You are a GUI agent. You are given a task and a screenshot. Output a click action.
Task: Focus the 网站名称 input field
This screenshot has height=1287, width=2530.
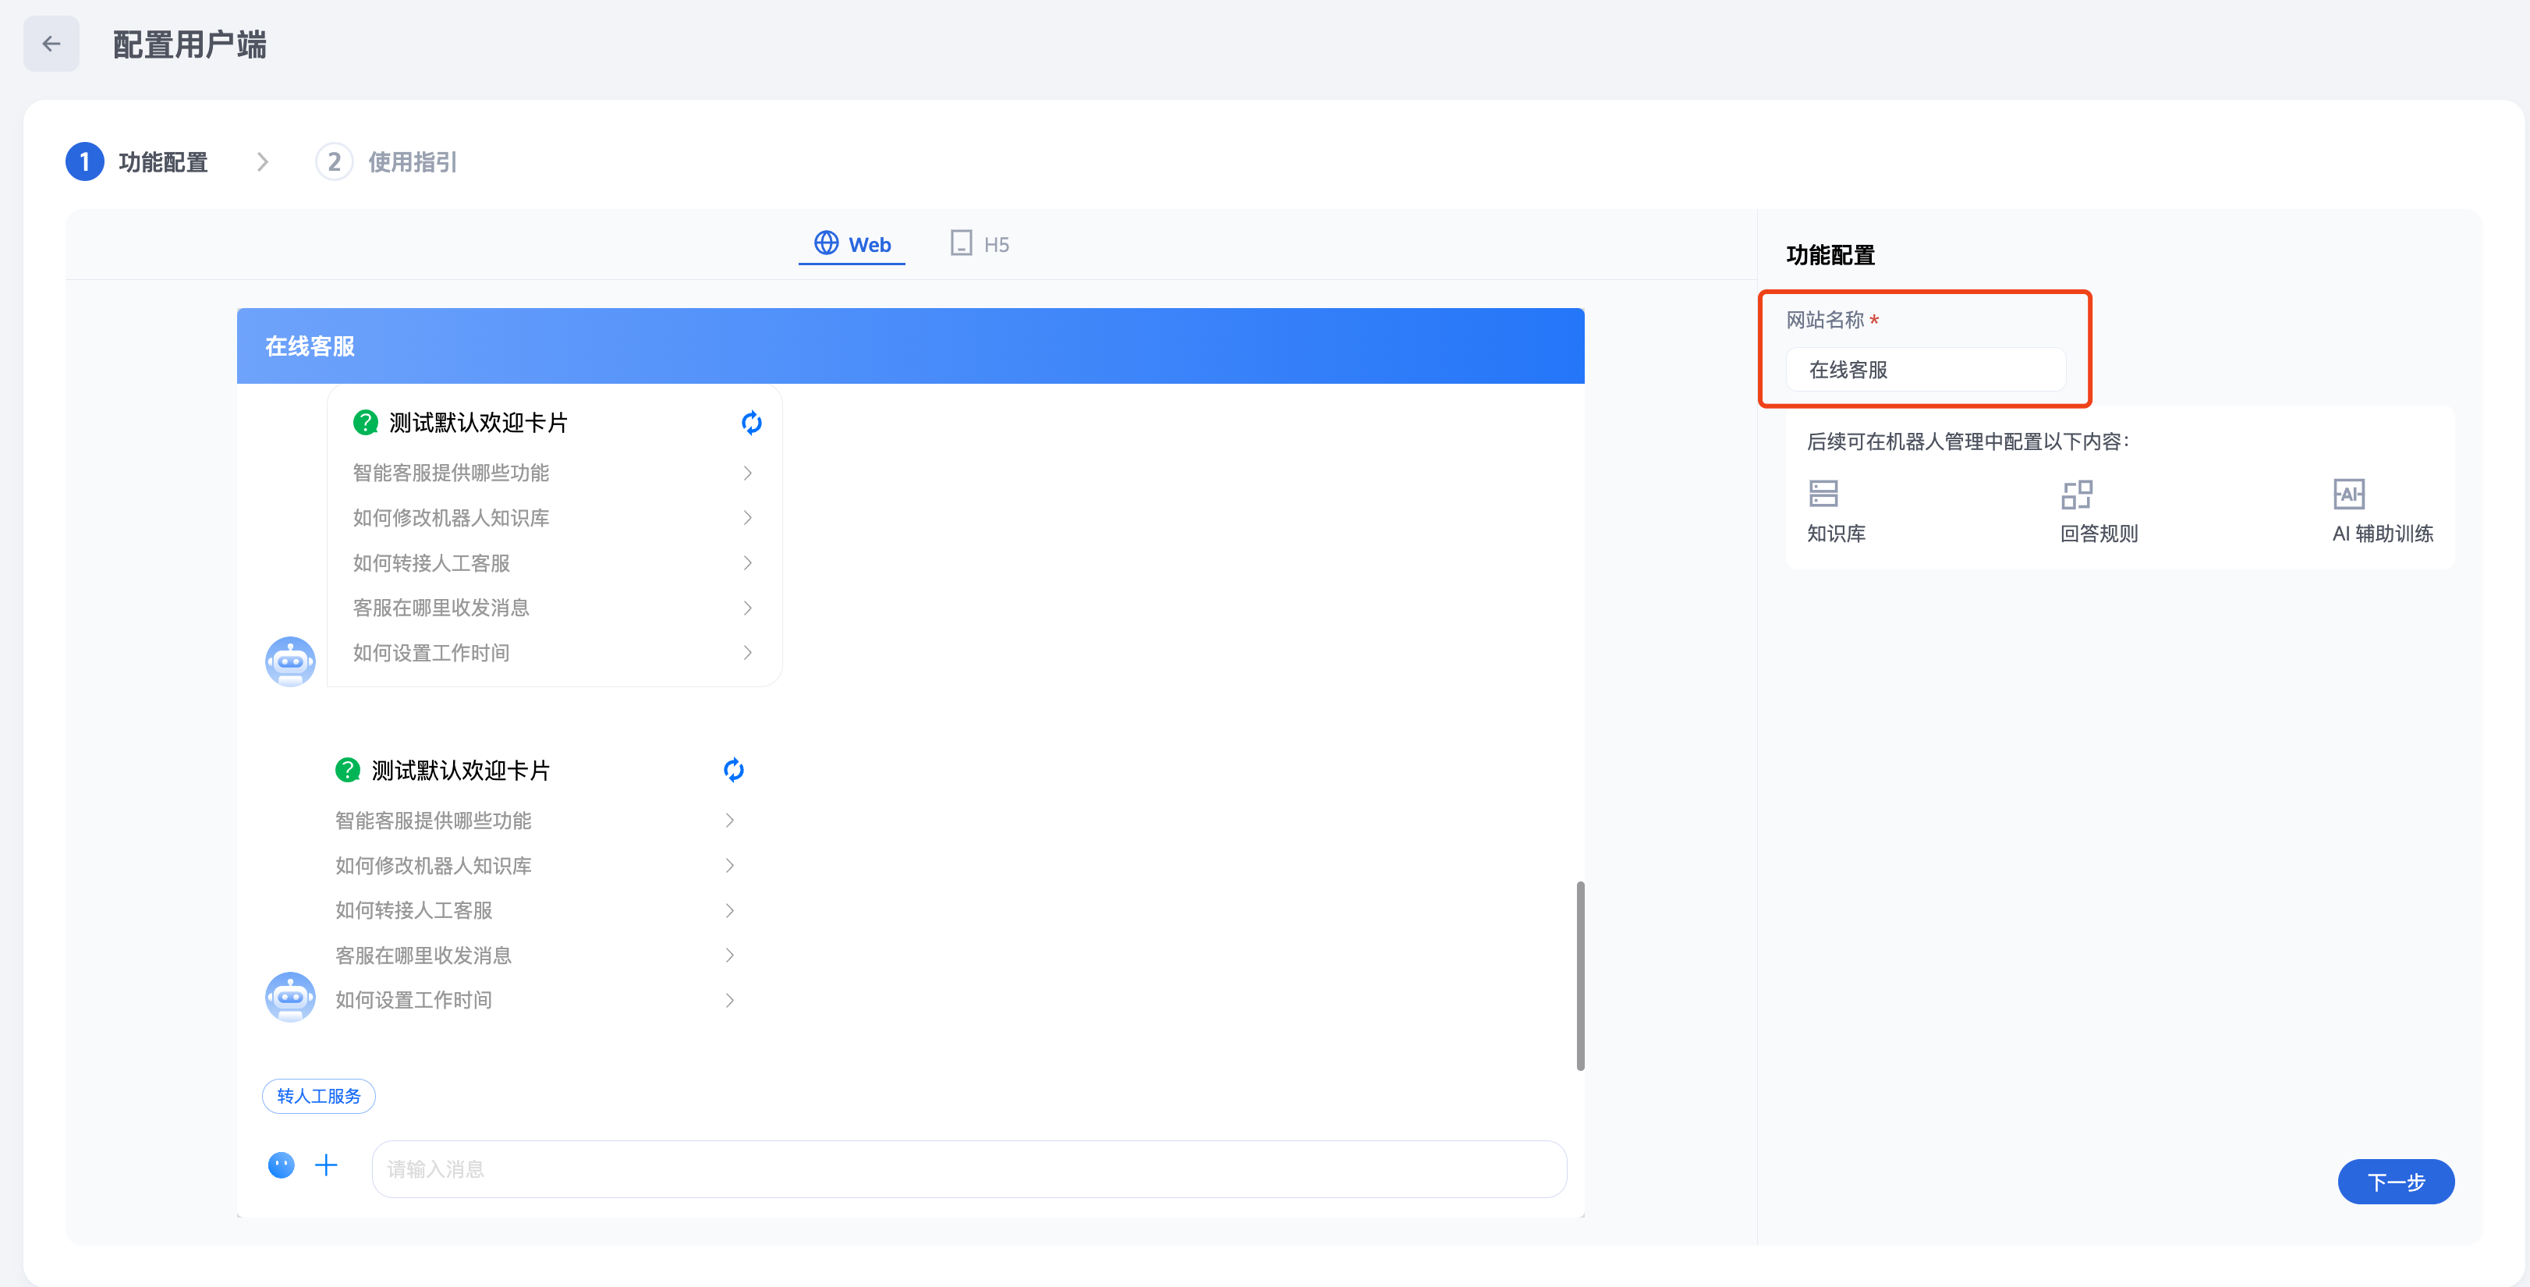[1925, 370]
